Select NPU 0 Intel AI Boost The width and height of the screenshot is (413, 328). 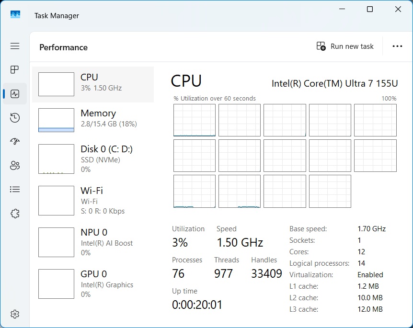(93, 242)
